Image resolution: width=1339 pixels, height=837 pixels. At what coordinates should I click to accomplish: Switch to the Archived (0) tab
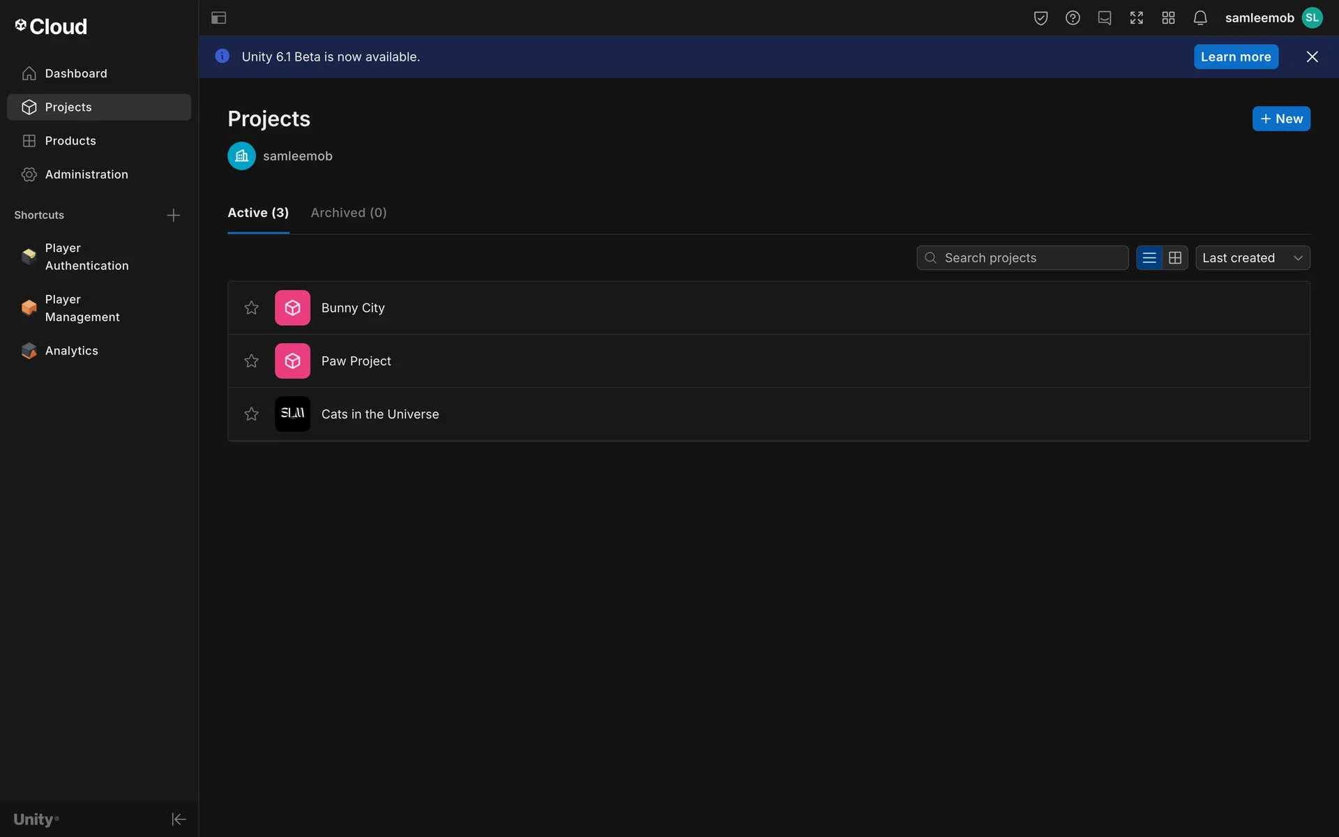click(x=348, y=213)
